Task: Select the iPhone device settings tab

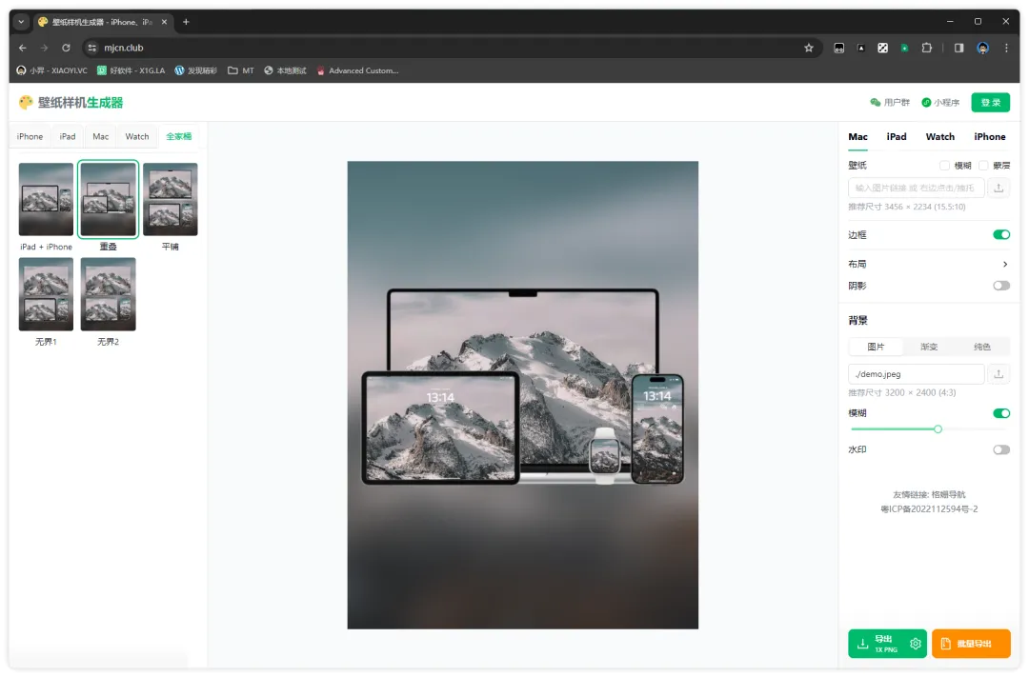Action: coord(990,136)
